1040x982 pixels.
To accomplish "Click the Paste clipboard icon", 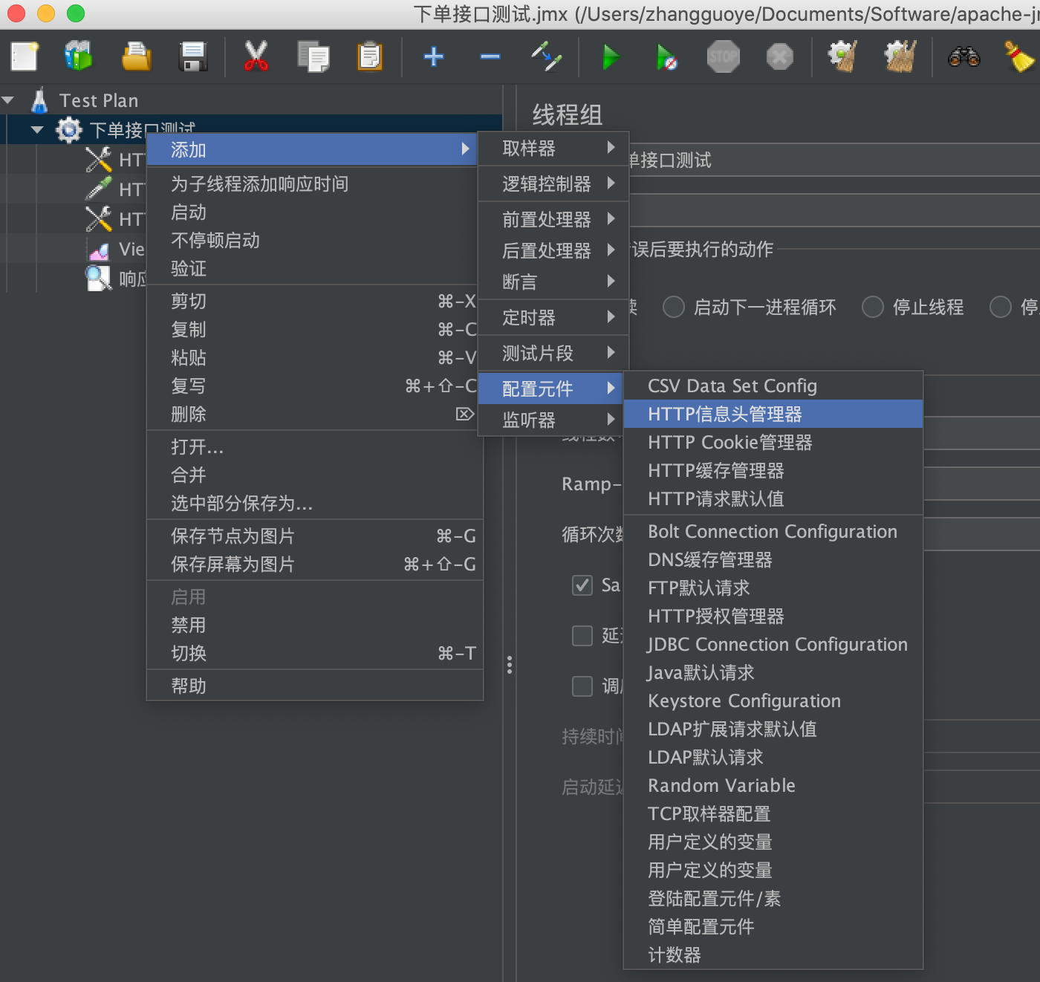I will 369,56.
